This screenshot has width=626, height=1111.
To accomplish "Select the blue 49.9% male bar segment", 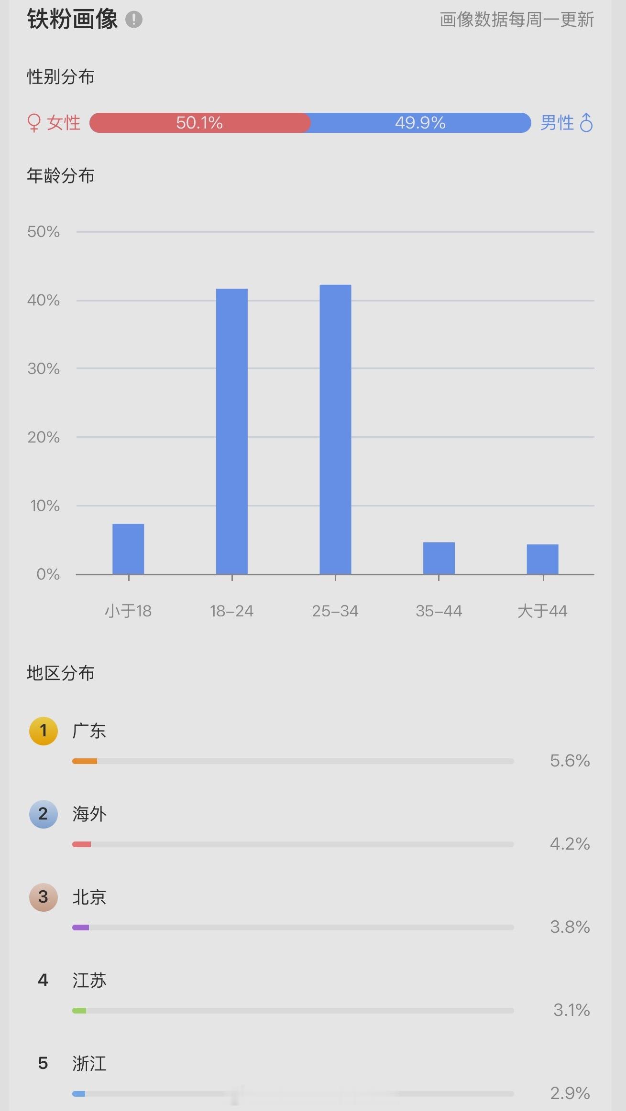I will pos(421,123).
